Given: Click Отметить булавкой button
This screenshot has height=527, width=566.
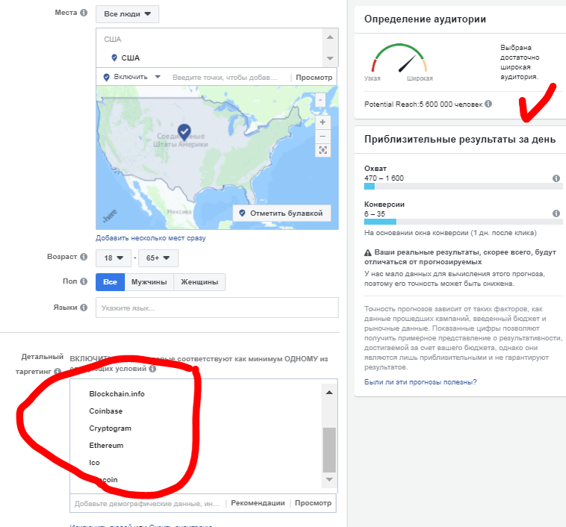Looking at the screenshot, I should pos(282,213).
